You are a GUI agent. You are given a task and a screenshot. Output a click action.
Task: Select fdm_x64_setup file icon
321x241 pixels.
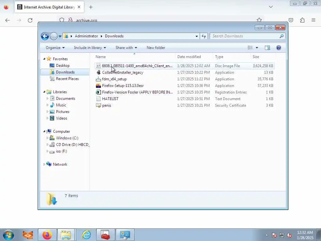click(x=98, y=79)
